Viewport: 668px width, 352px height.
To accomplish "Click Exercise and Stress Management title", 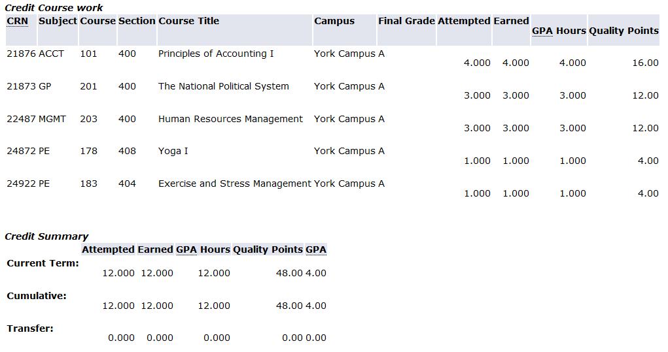I will tap(235, 184).
